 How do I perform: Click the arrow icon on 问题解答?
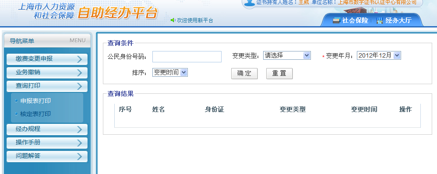tap(79, 156)
